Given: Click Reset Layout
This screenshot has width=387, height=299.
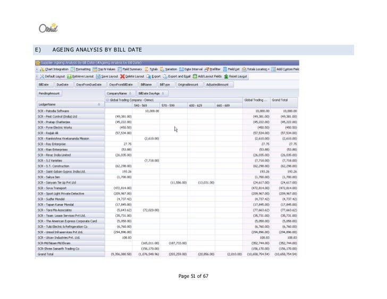Looking at the screenshot, I should pyautogui.click(x=235, y=76).
